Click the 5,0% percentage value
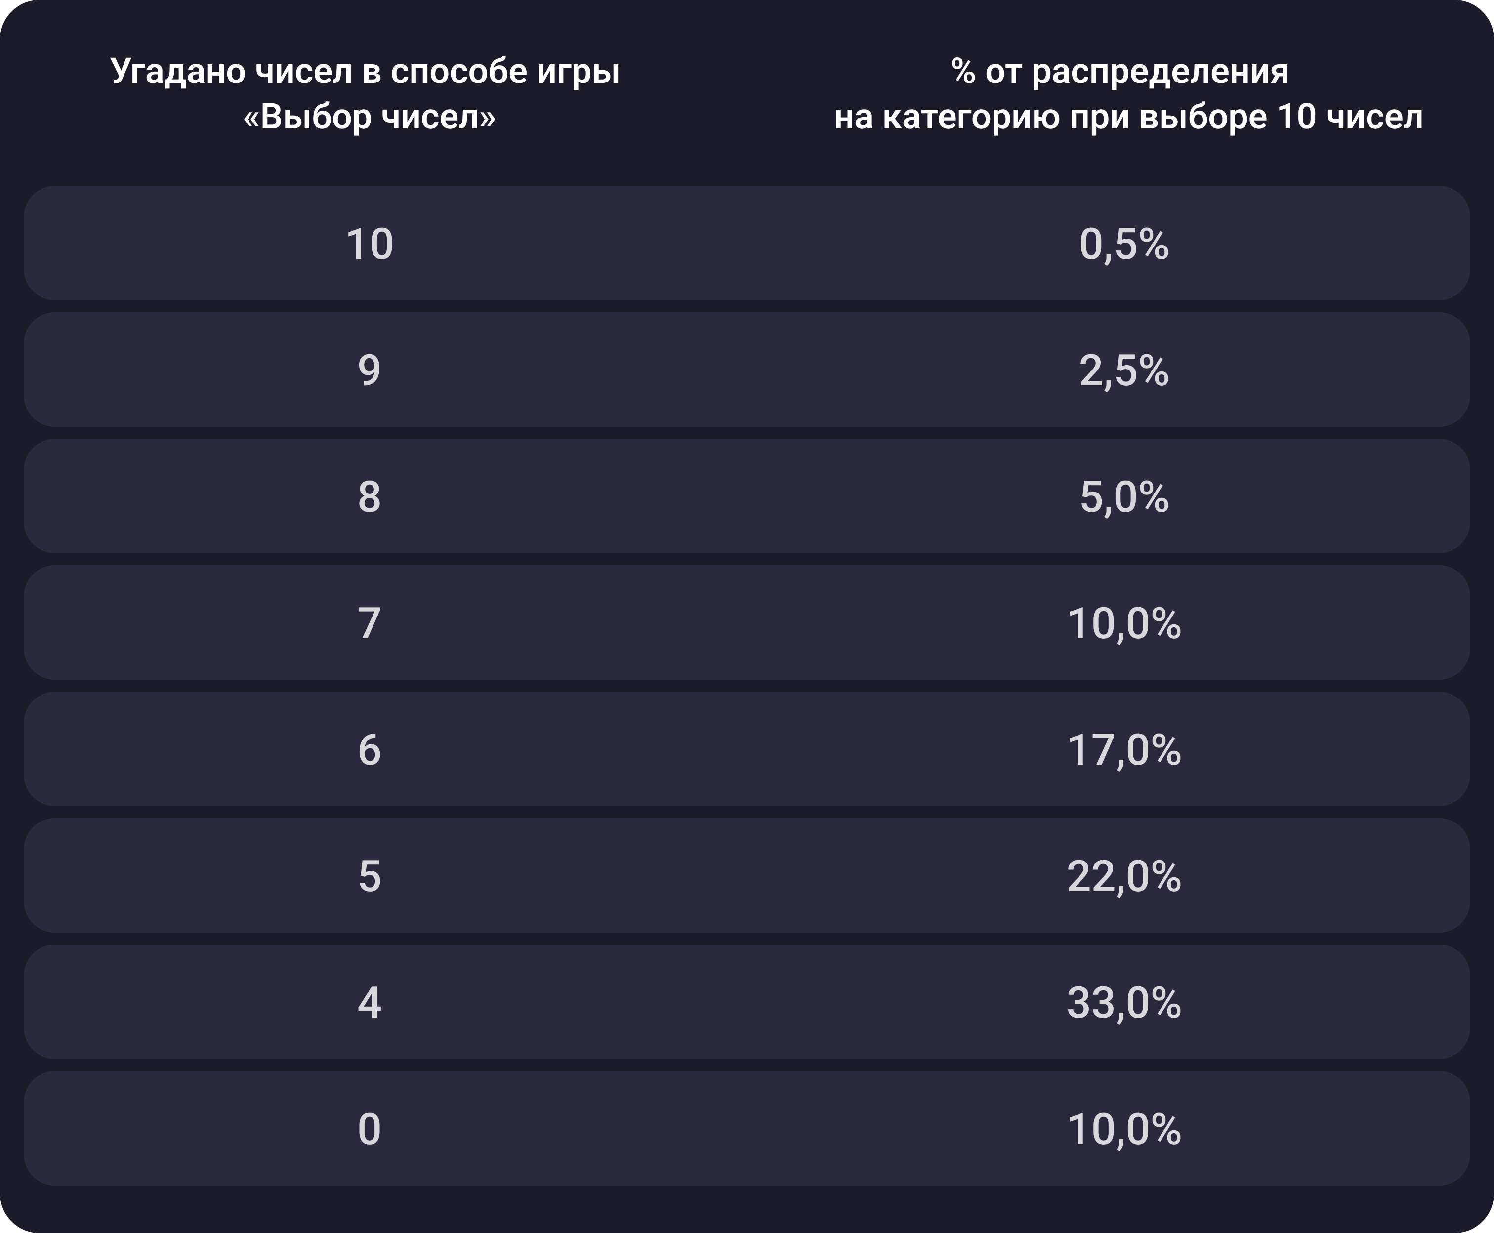The height and width of the screenshot is (1233, 1494). pyautogui.click(x=1124, y=496)
